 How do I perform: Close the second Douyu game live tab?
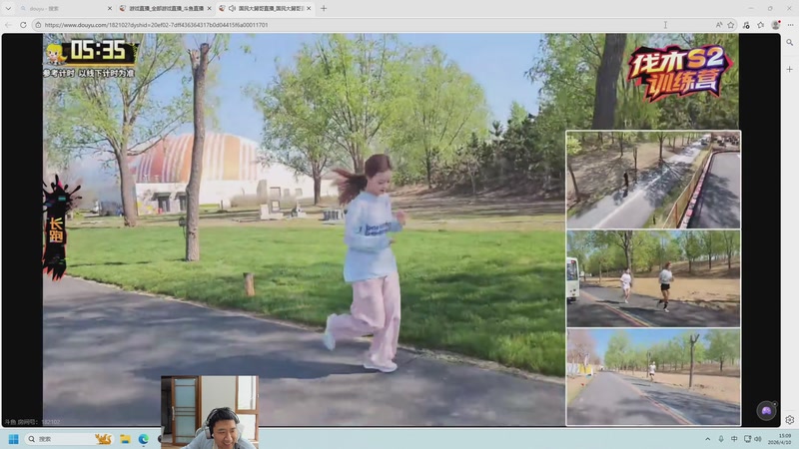pos(209,8)
